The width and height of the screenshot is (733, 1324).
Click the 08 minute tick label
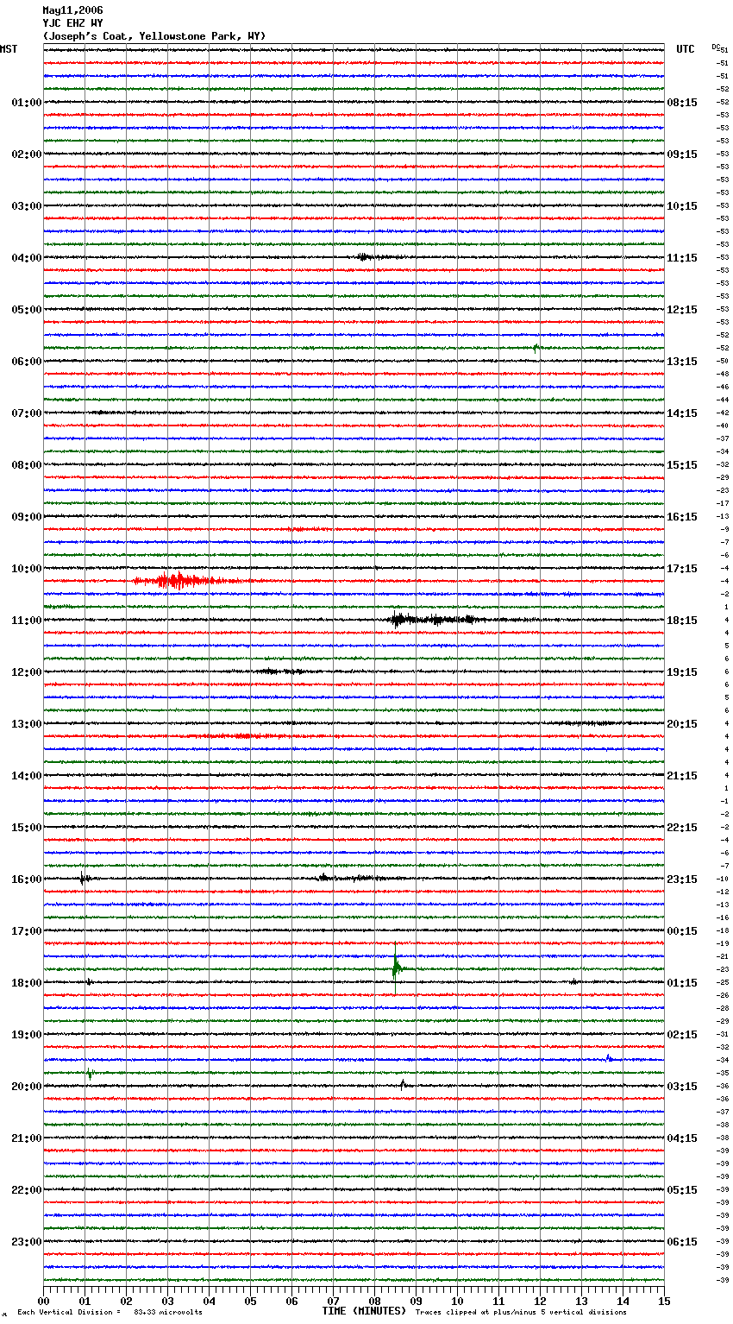click(374, 1301)
